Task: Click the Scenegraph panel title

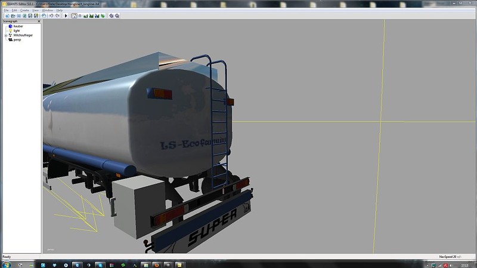Action: tap(10, 21)
